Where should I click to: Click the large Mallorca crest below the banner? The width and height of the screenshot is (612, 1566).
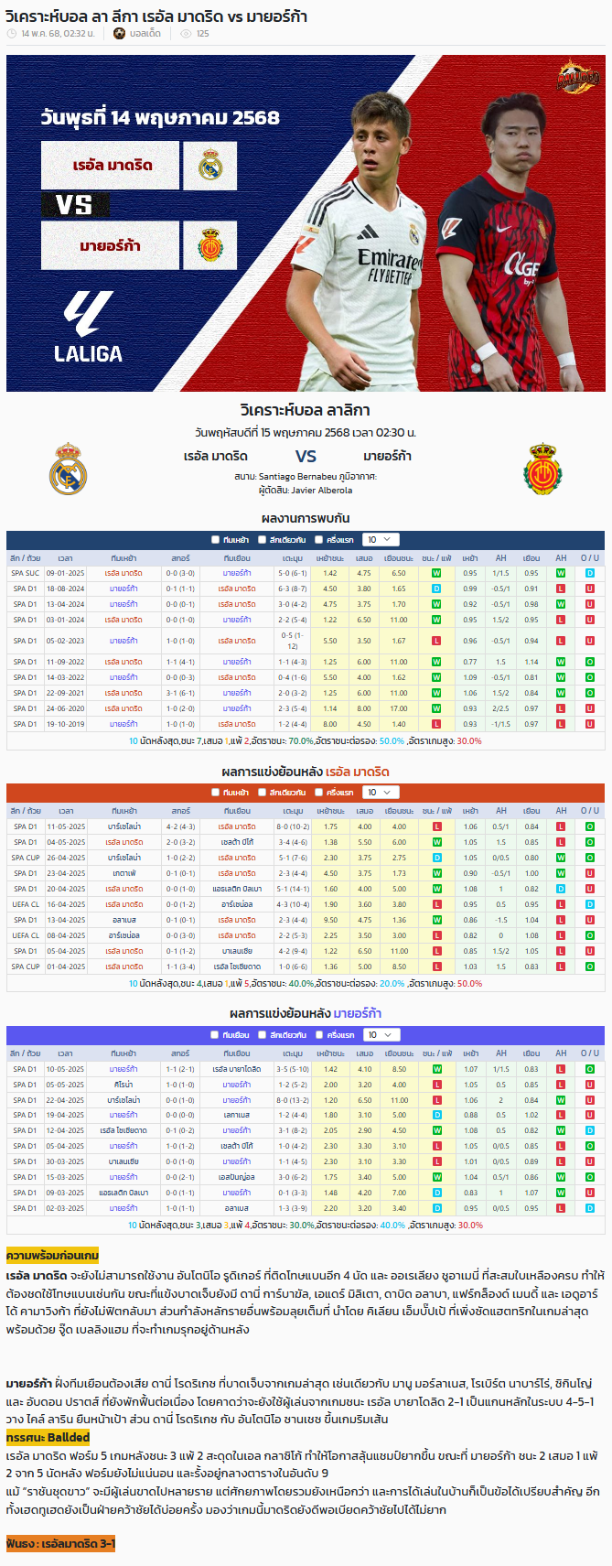542,469
